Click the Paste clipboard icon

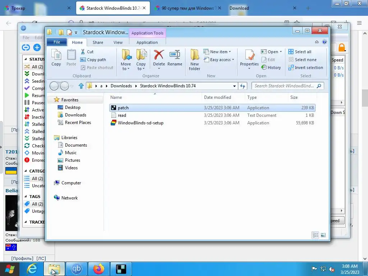click(x=71, y=58)
